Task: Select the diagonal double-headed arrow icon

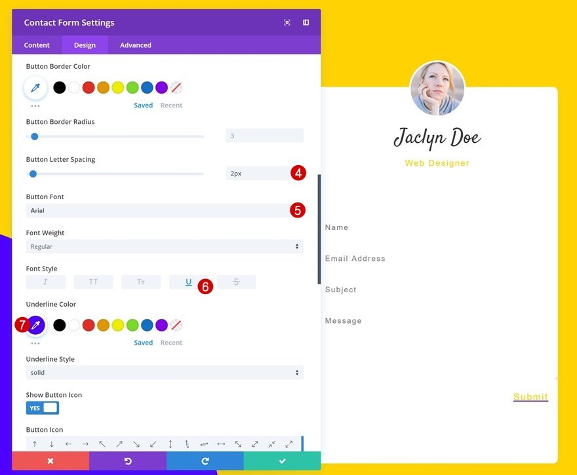Action: [238, 444]
